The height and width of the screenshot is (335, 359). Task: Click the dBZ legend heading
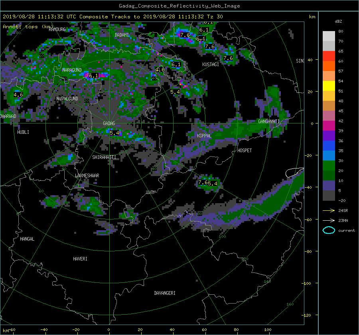[x=338, y=21]
